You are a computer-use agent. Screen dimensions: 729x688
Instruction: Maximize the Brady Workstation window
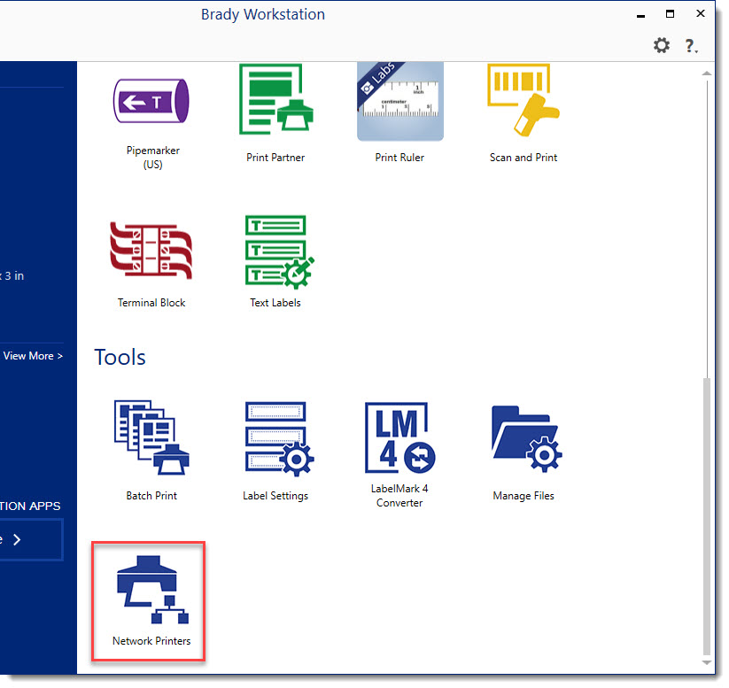(671, 14)
